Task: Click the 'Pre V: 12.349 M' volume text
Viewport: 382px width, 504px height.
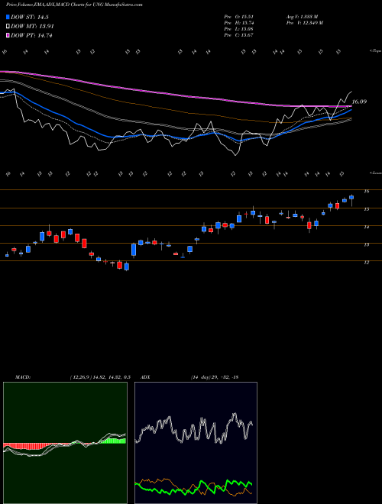Action: point(304,23)
